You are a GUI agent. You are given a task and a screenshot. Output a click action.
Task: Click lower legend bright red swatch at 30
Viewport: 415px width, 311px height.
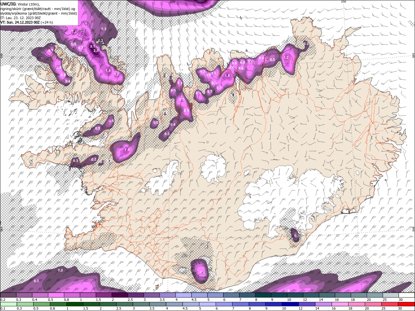[406, 304]
